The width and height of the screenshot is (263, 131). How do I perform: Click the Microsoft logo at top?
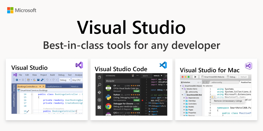point(22,10)
